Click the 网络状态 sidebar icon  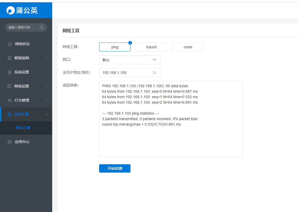point(9,44)
